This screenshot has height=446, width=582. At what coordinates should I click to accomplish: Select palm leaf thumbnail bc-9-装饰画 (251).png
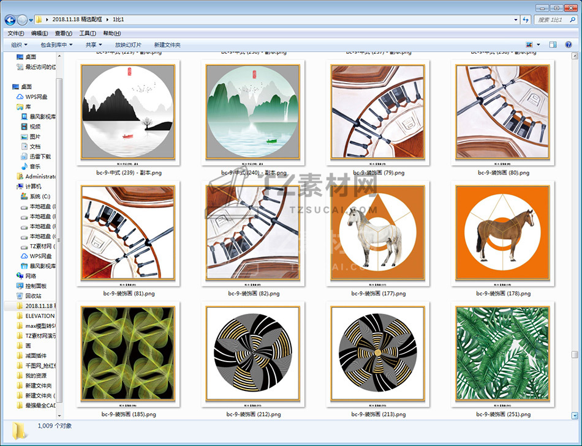[x=502, y=354]
